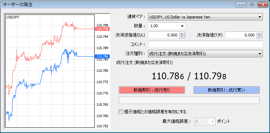Click the large 110.786 / 110.798 quote
Image resolution: width=270 pixels, height=133 pixels.
pos(189,76)
